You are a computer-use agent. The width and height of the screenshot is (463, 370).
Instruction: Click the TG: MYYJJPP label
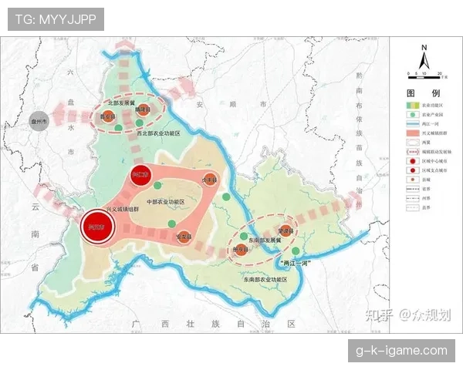click(56, 19)
